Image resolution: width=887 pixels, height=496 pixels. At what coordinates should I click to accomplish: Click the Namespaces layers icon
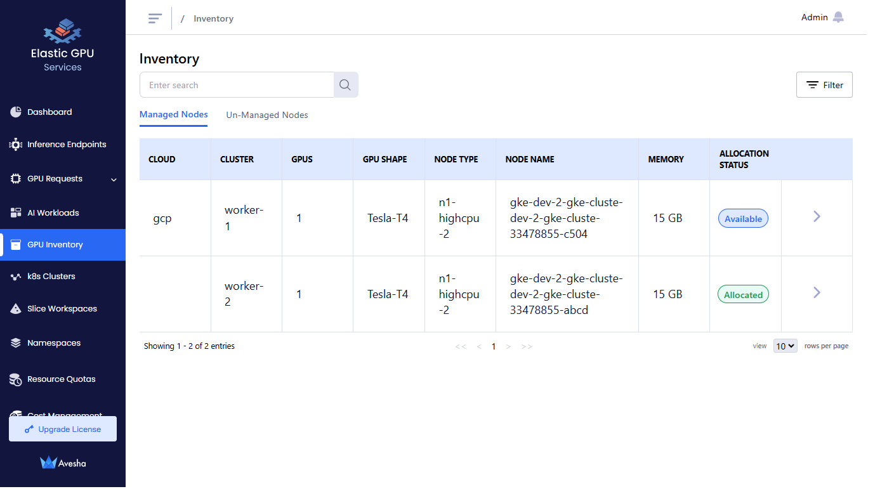click(x=16, y=343)
